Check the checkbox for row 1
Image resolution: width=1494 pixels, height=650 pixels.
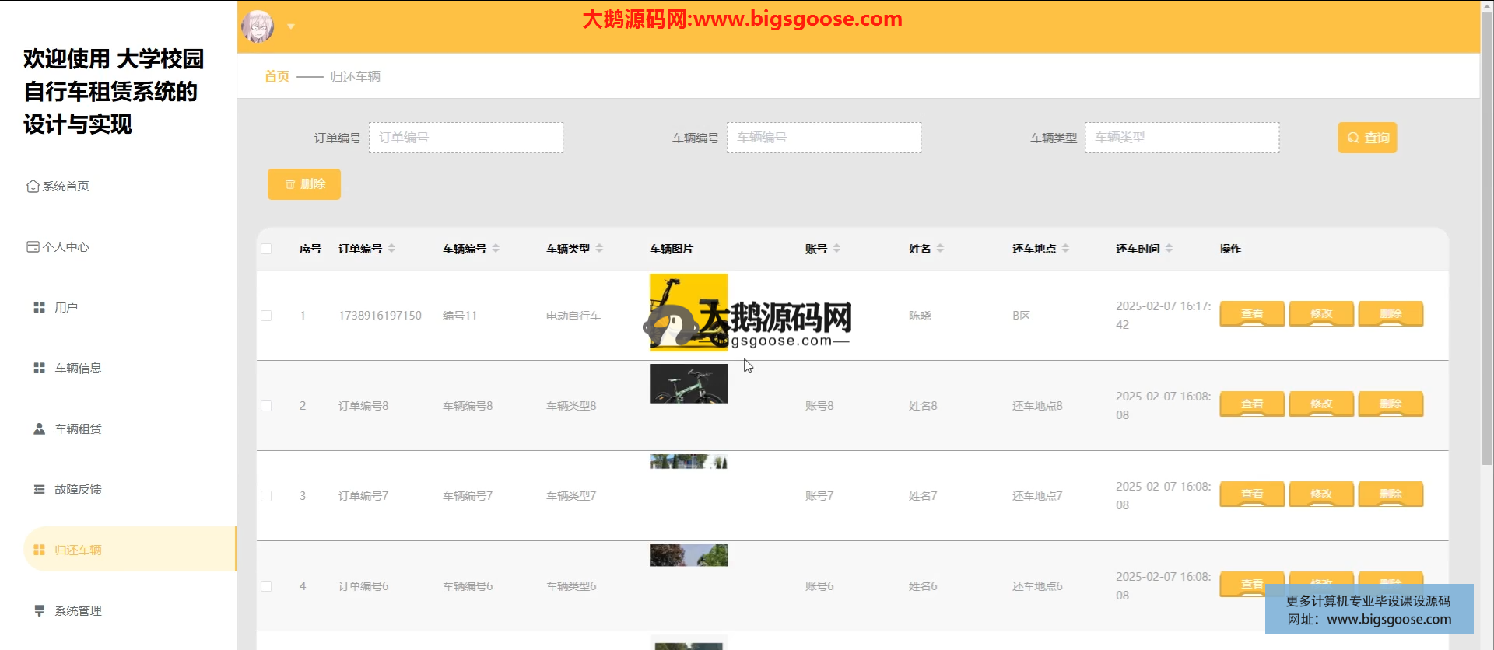tap(266, 316)
